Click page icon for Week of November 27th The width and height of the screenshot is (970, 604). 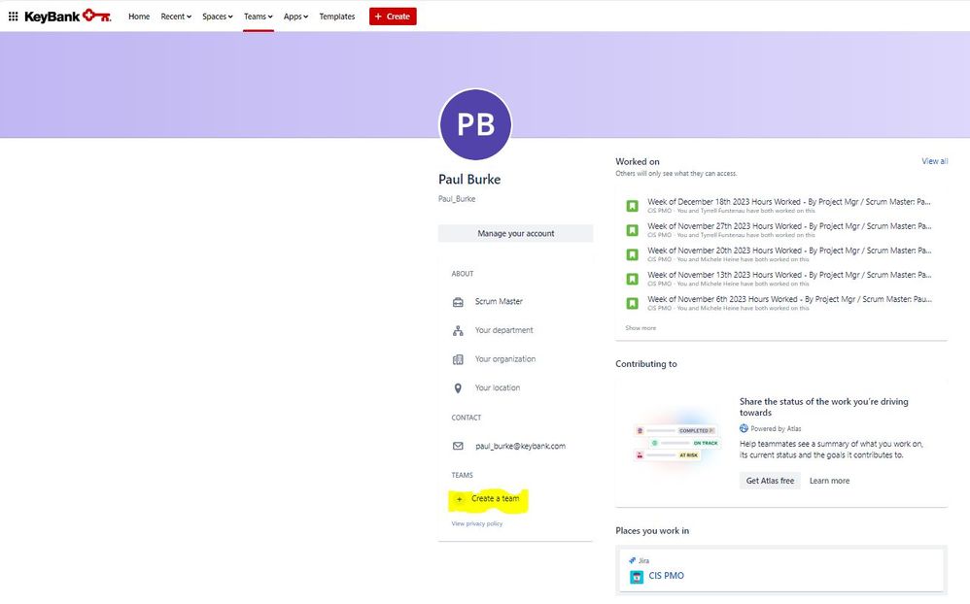[632, 230]
